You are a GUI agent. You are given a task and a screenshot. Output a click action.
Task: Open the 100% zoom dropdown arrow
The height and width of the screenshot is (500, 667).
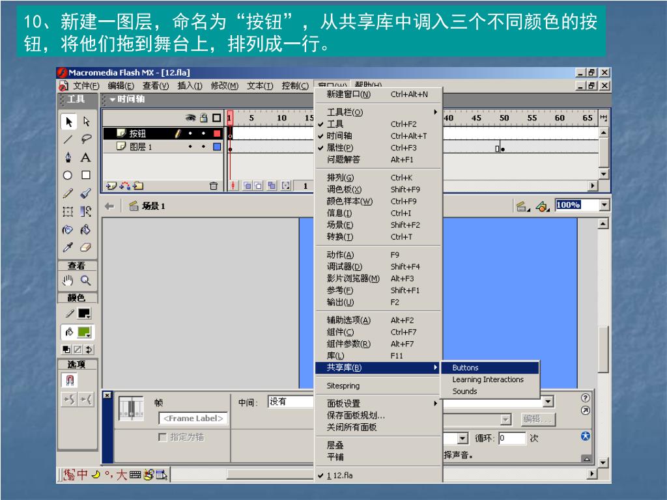tap(604, 205)
